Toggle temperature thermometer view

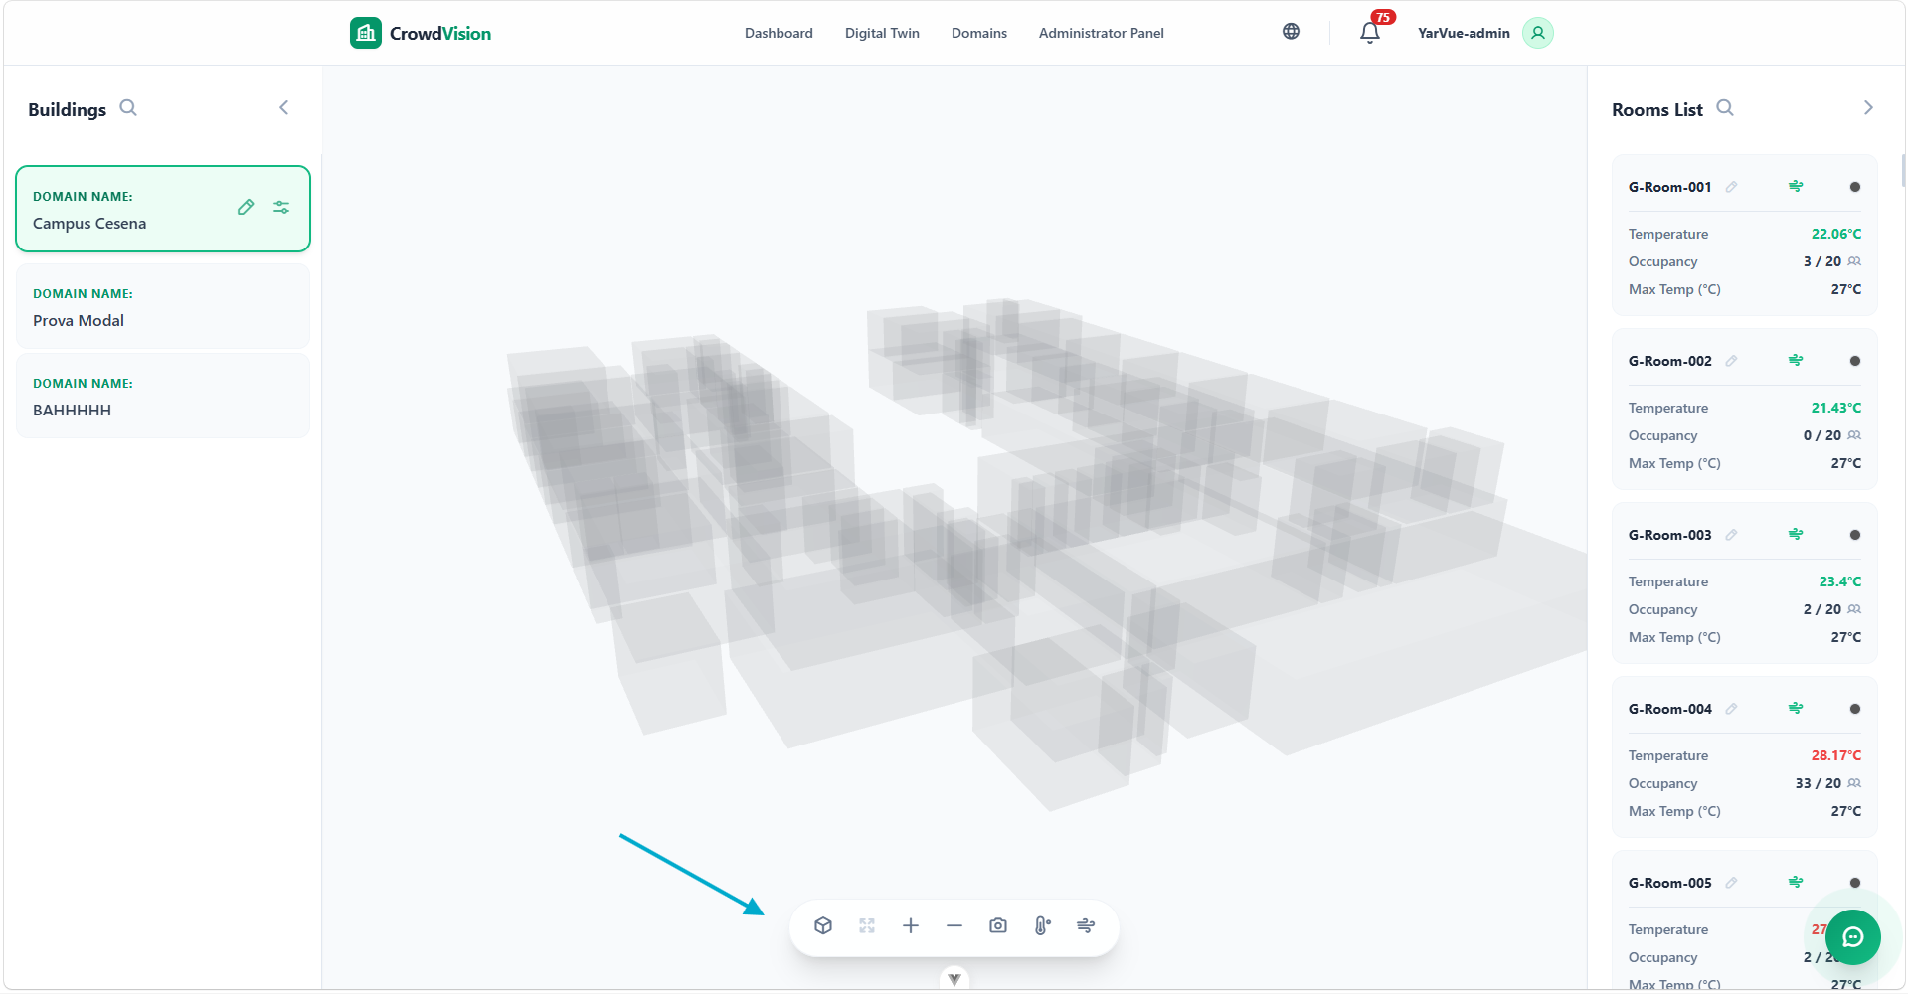(1042, 925)
